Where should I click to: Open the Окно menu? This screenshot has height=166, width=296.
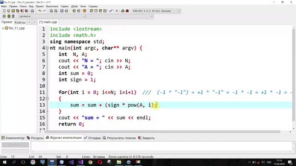click(83, 6)
